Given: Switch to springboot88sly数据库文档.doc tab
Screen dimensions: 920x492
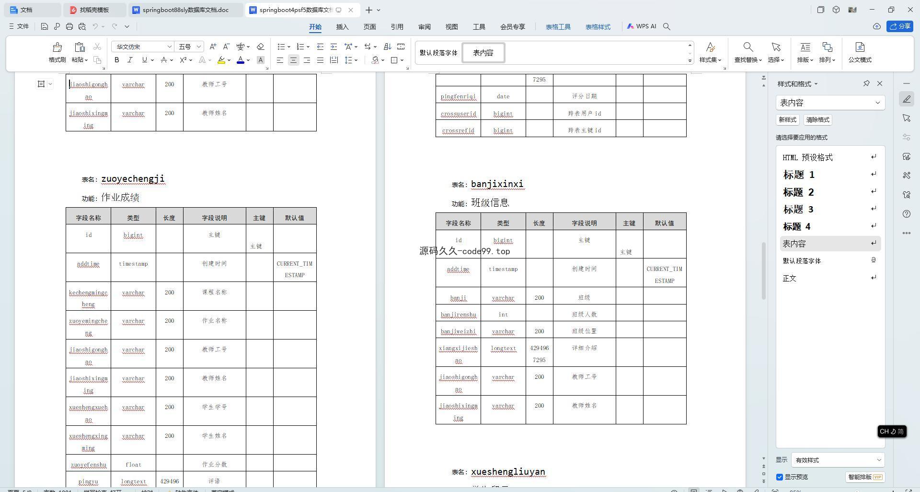Looking at the screenshot, I should point(185,10).
